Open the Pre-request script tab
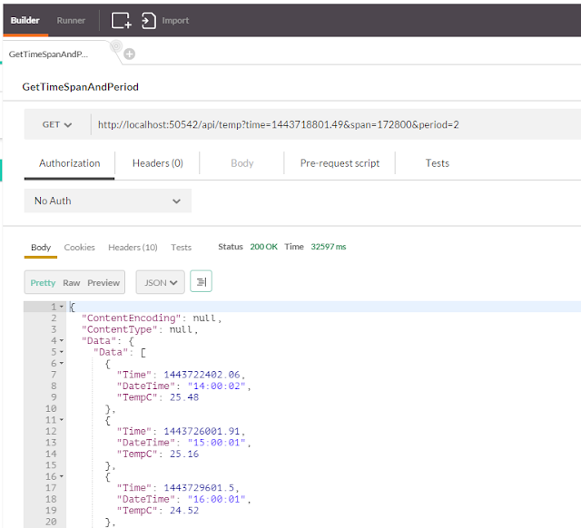The width and height of the screenshot is (581, 528). pyautogui.click(x=340, y=163)
